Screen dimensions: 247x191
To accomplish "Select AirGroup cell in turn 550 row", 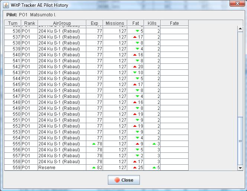I will click(62, 114).
